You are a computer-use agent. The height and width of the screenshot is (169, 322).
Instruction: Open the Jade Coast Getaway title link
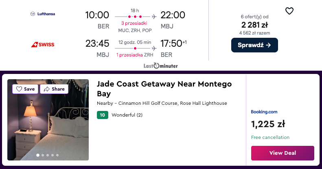pos(164,89)
